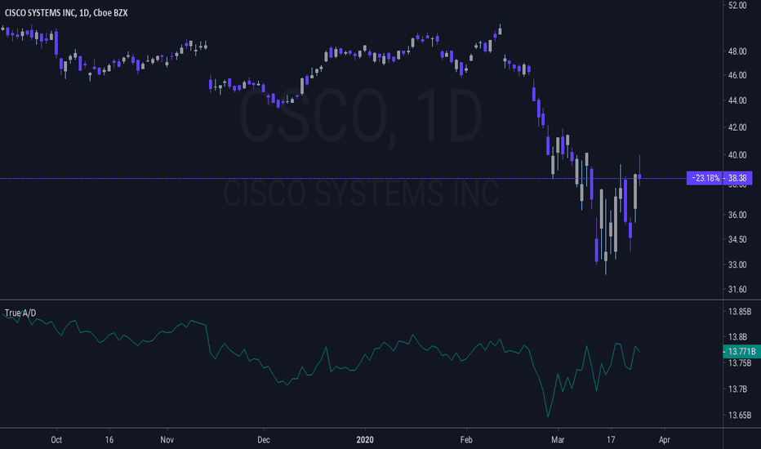This screenshot has height=449, width=761.
Task: Click the 13.75B indicator axis label
Action: point(740,363)
